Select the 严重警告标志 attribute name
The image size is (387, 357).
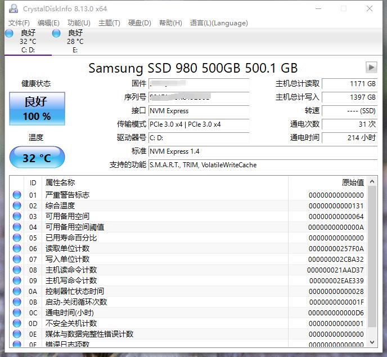pos(67,195)
